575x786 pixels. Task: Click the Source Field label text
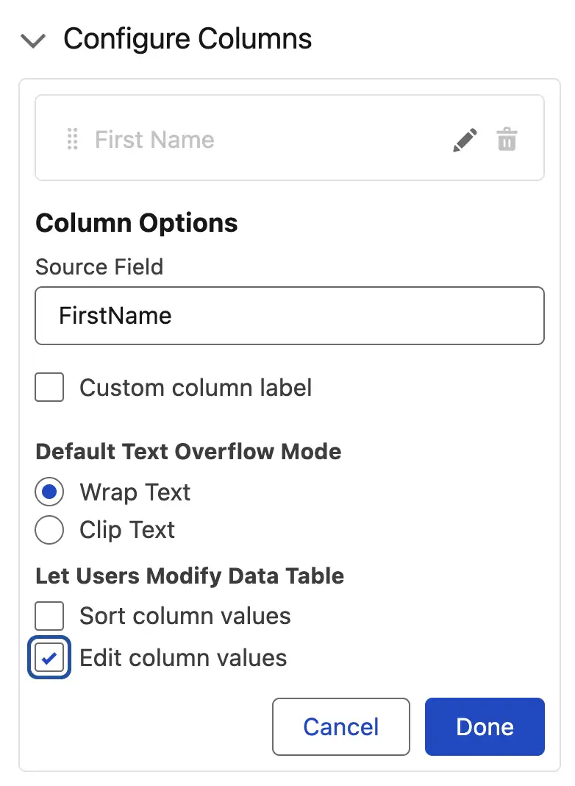coord(99,266)
